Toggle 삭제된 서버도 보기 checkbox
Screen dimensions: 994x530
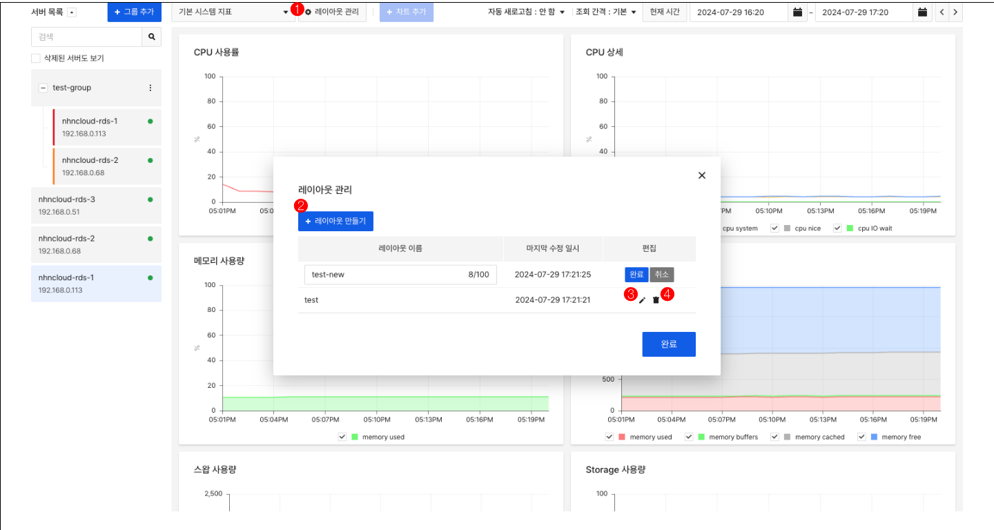tap(36, 59)
